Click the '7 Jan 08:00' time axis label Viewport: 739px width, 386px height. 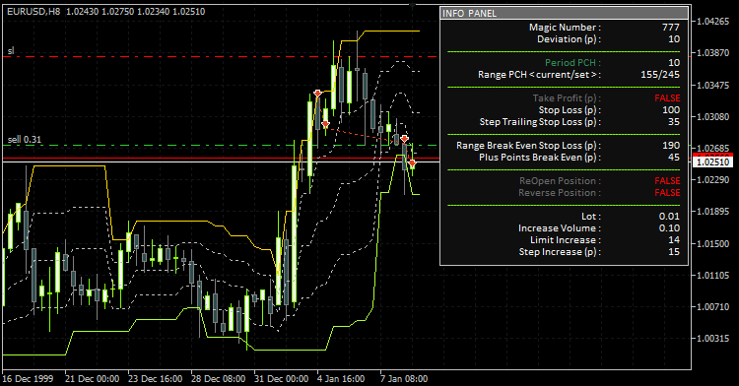404,378
